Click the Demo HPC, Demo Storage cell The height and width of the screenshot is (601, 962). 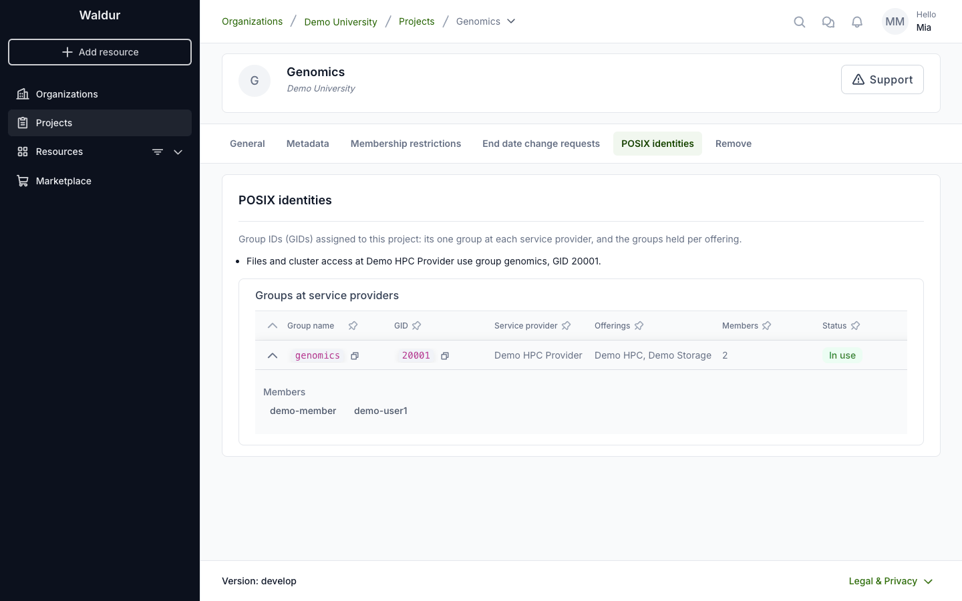pos(653,355)
